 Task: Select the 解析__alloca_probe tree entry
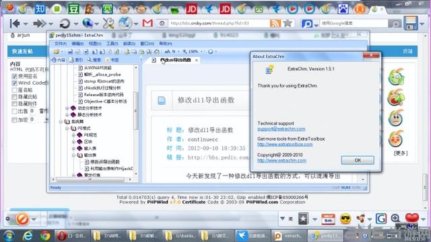click(x=102, y=75)
